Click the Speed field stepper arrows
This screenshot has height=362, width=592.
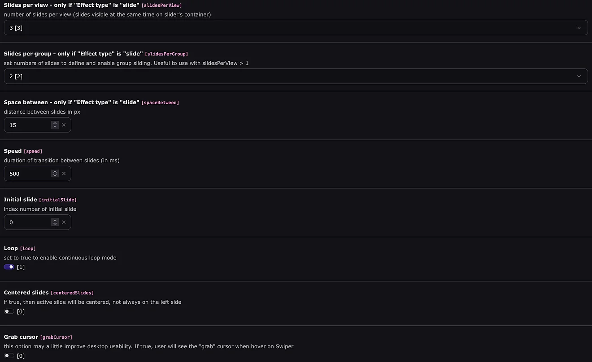(55, 174)
